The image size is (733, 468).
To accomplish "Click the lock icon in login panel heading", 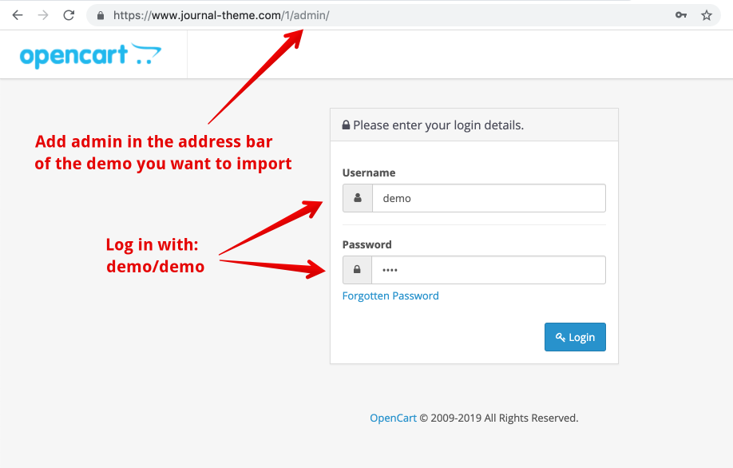I will (x=347, y=125).
